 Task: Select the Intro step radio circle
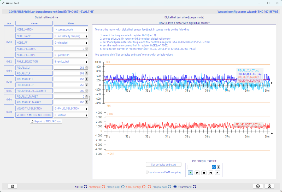[85, 187]
